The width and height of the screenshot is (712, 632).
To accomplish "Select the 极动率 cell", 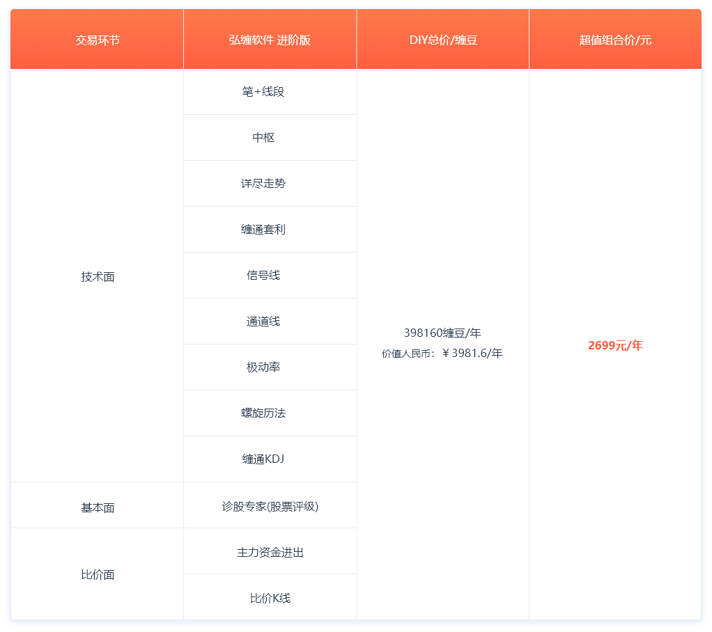I will tap(270, 367).
